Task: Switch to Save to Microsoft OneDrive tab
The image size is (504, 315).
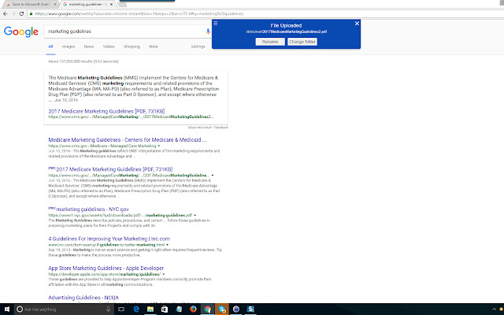Action: (x=30, y=4)
